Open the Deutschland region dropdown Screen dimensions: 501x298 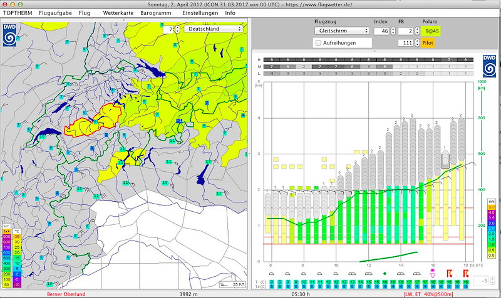pos(213,29)
